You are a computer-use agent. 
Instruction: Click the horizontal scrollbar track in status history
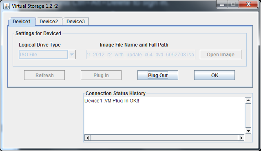coord(164,138)
